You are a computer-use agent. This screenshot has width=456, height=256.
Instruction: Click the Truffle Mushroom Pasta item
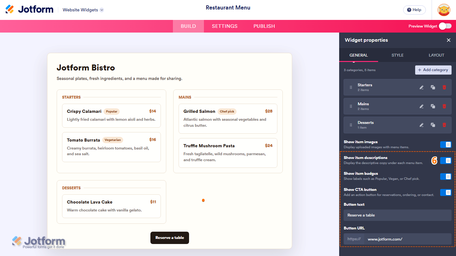[x=228, y=153]
